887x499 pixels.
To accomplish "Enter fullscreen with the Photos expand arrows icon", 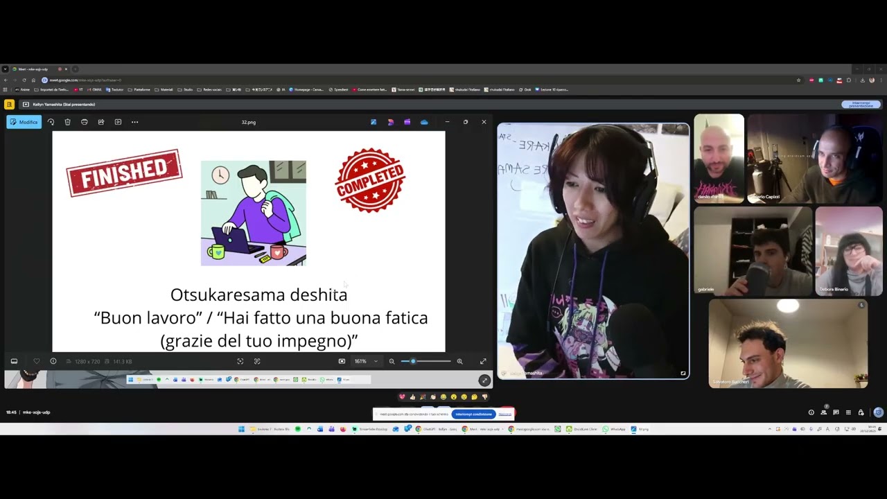I will 483,361.
